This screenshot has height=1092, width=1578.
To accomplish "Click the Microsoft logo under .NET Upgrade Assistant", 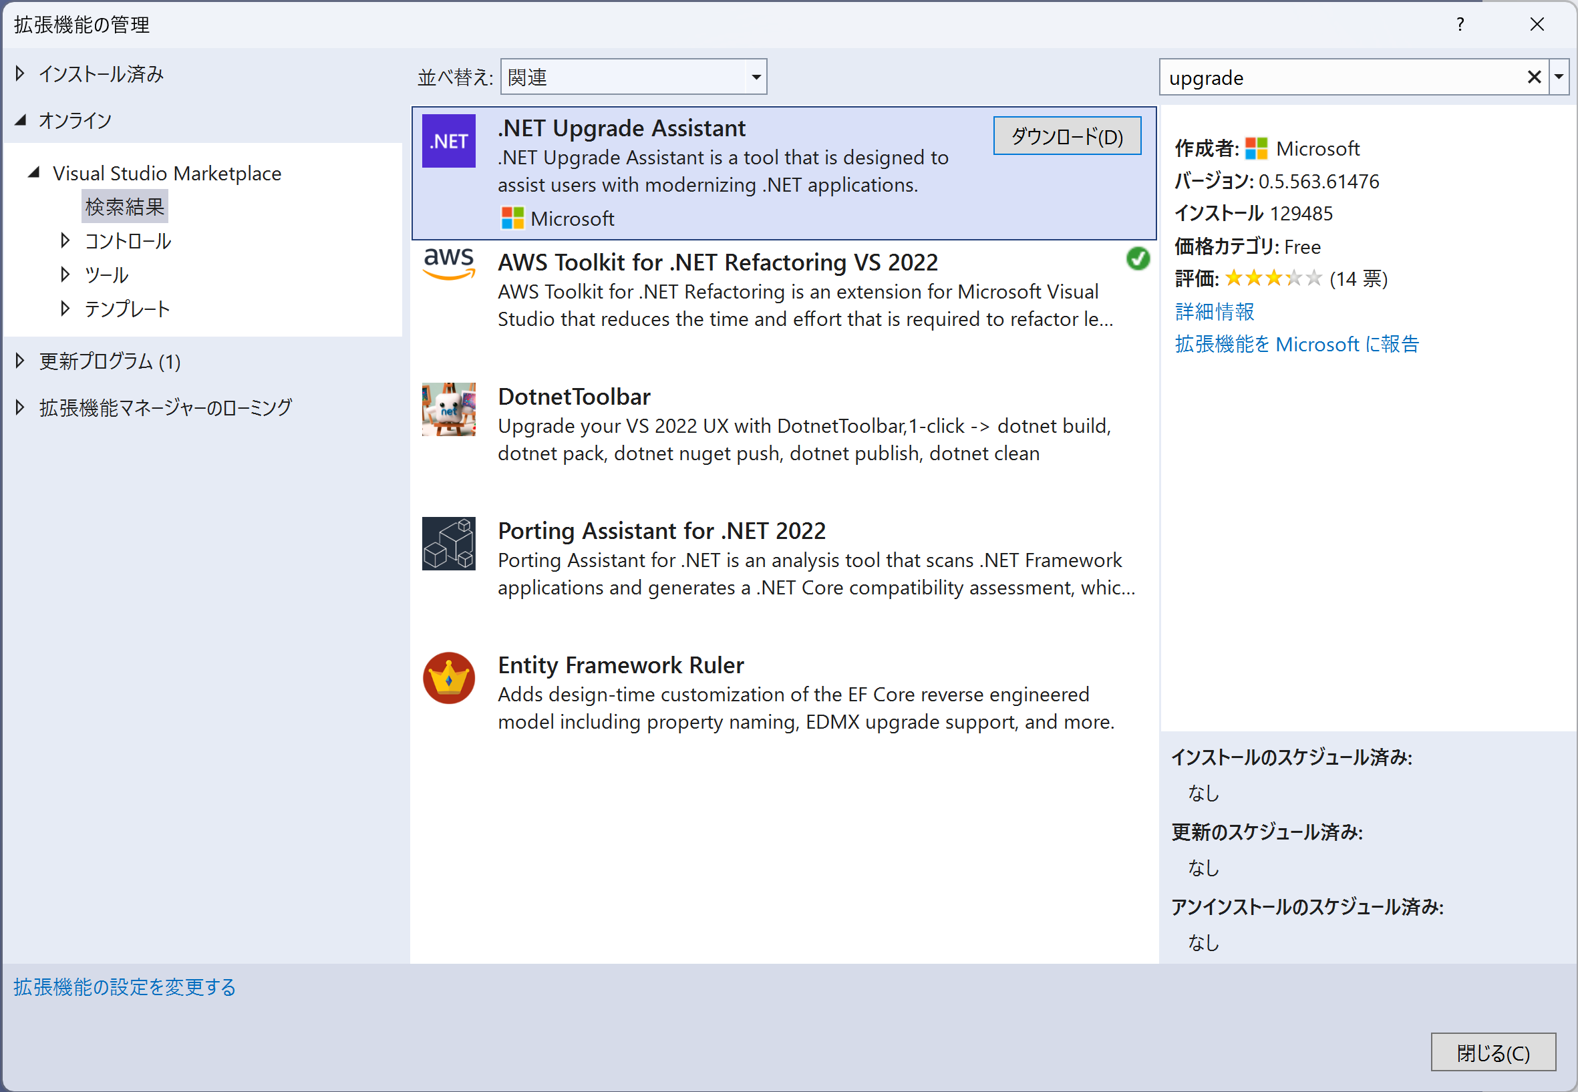I will coord(512,218).
